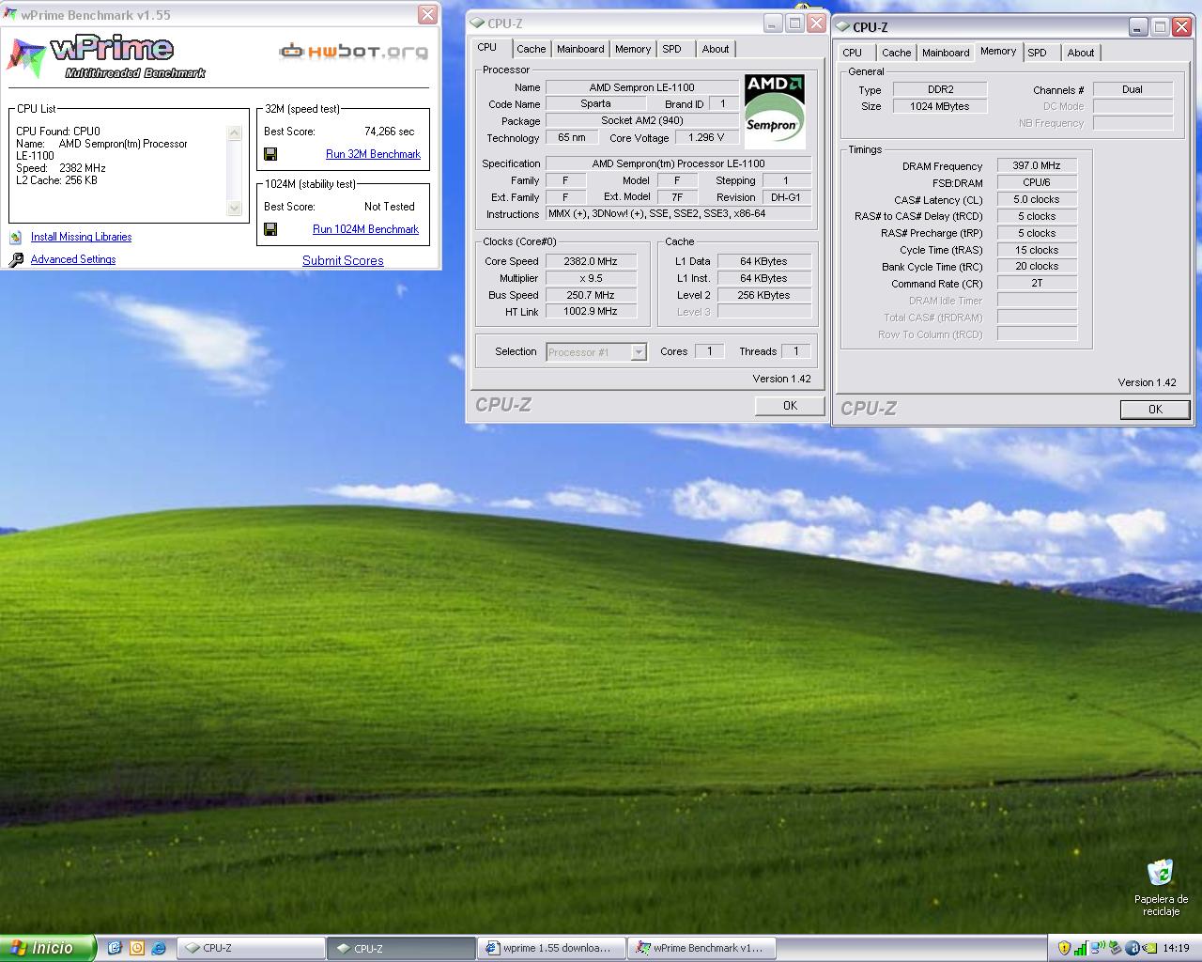
Task: Click the right CPU-Z window title bar icon
Action: [x=842, y=26]
